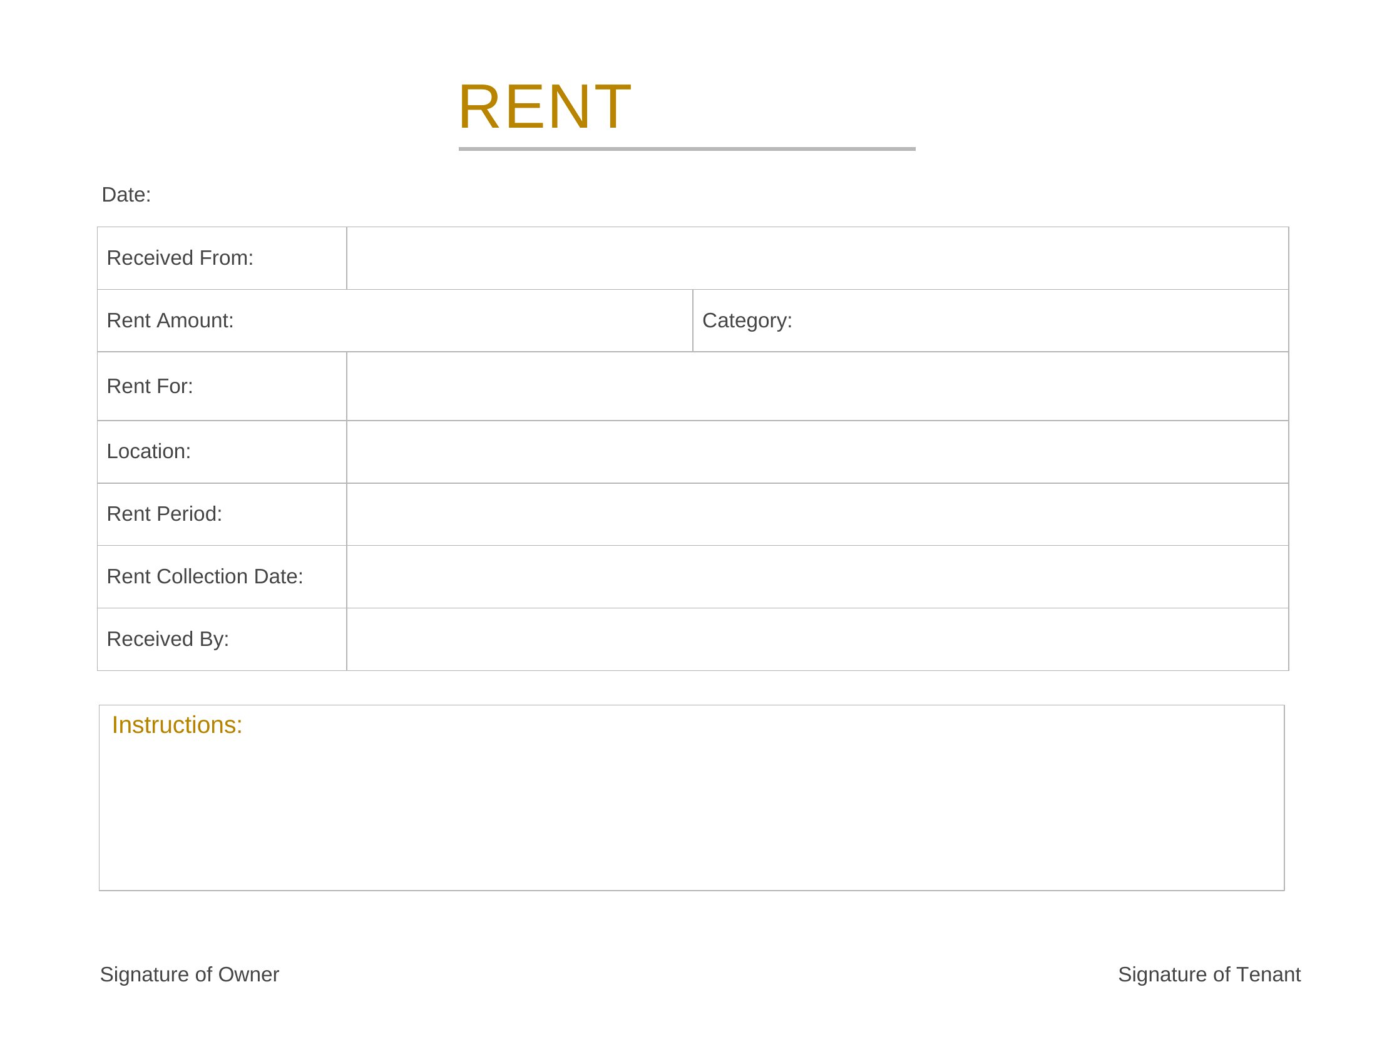This screenshot has height=1064, width=1377.
Task: Click the empty Rent Collection Date cell
Action: pos(817,577)
